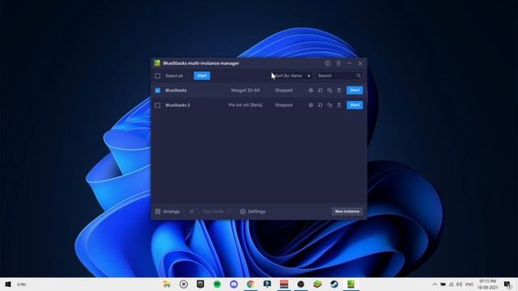Click the Nougat 32-bit label

(x=245, y=91)
